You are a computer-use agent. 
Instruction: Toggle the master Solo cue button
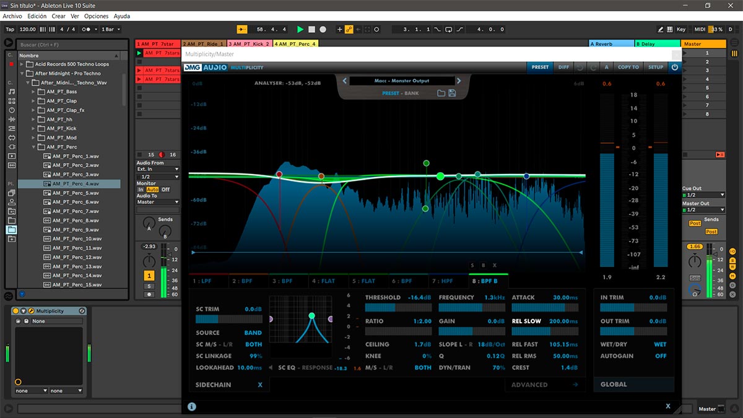pos(695,277)
